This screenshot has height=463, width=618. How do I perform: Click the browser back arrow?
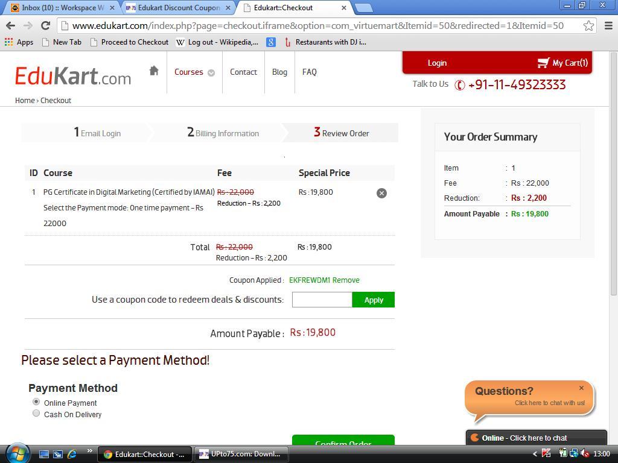click(10, 25)
